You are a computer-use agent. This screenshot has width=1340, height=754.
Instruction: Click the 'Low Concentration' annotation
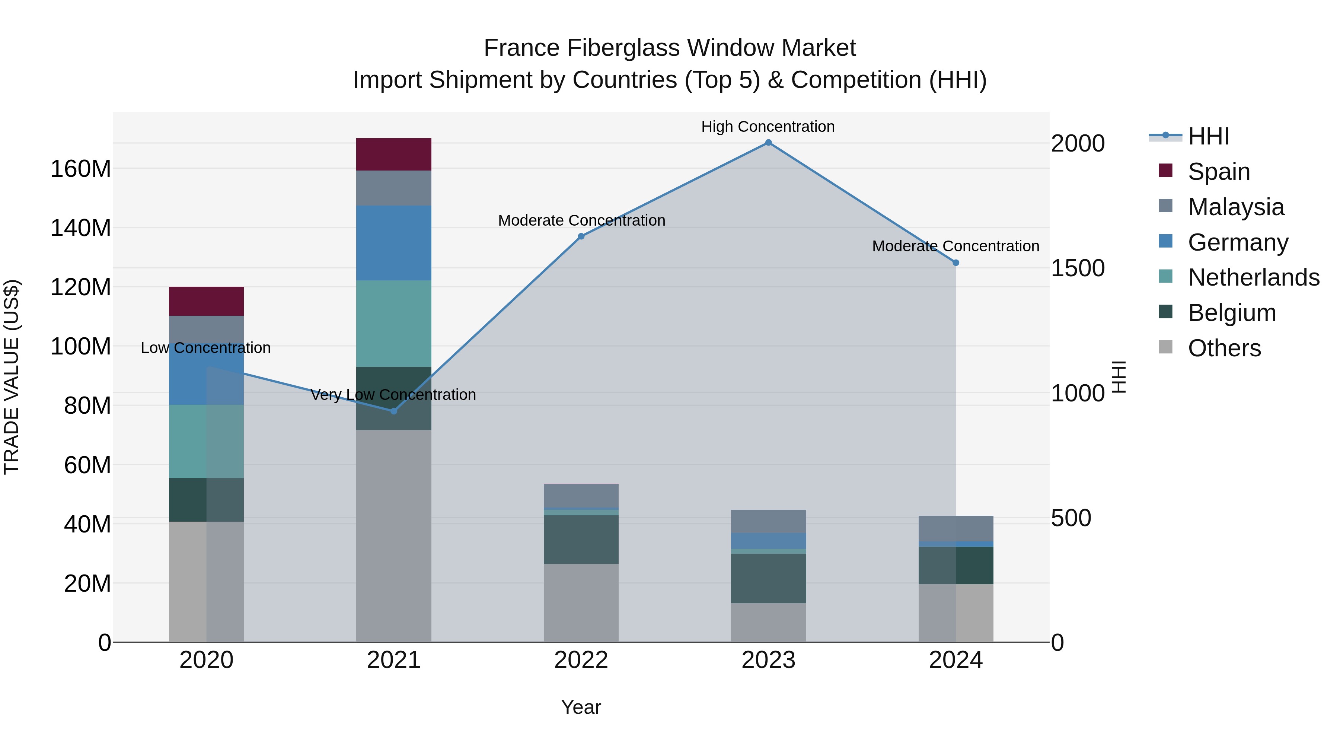206,348
